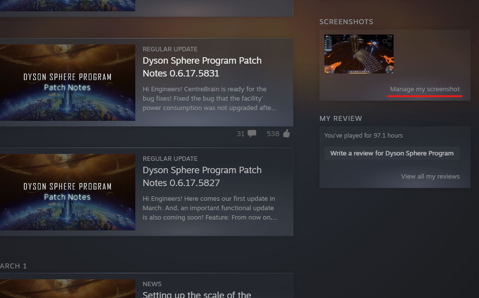Screen dimensions: 479x298
Task: Open the Dyson Sphere Program screenshot thumbnail
Action: point(359,54)
